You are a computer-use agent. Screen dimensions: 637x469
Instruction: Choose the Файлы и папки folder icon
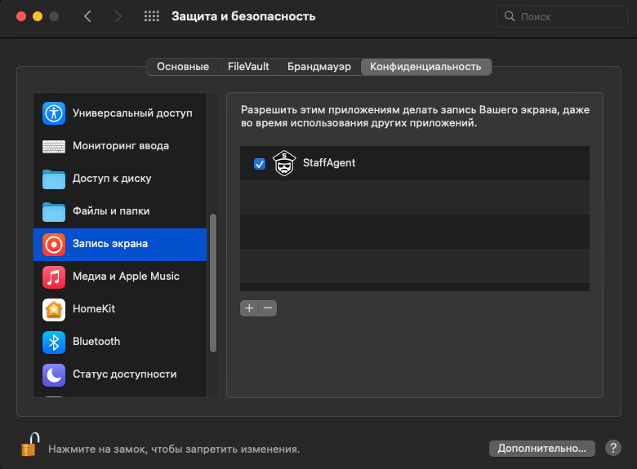[53, 211]
